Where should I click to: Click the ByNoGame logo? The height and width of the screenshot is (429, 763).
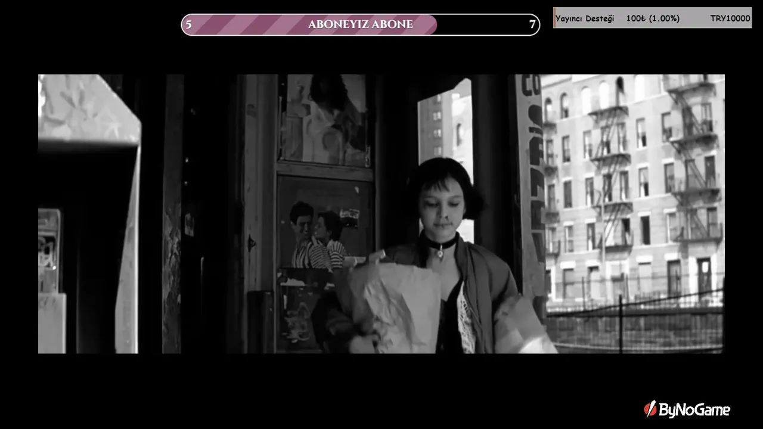click(x=687, y=409)
